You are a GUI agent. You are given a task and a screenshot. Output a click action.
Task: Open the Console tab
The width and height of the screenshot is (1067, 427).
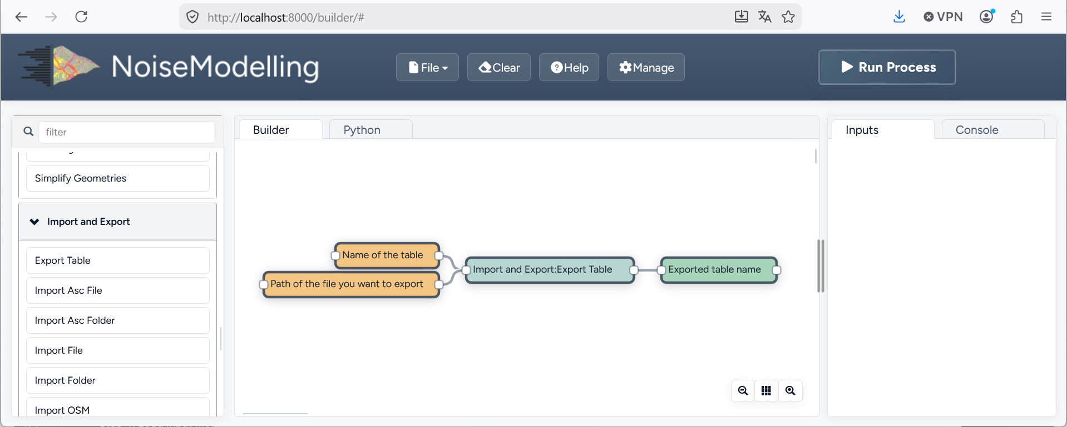point(993,129)
